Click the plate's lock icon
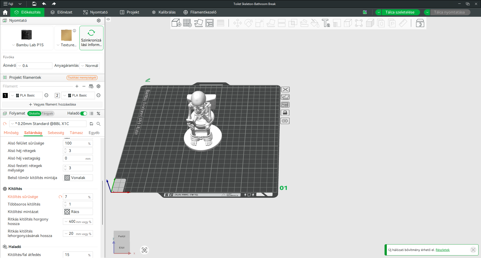Viewport: 481px width, 258px height. coord(285,113)
